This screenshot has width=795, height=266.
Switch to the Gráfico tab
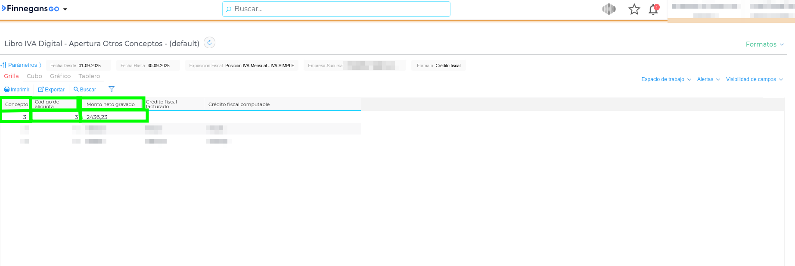tap(60, 76)
